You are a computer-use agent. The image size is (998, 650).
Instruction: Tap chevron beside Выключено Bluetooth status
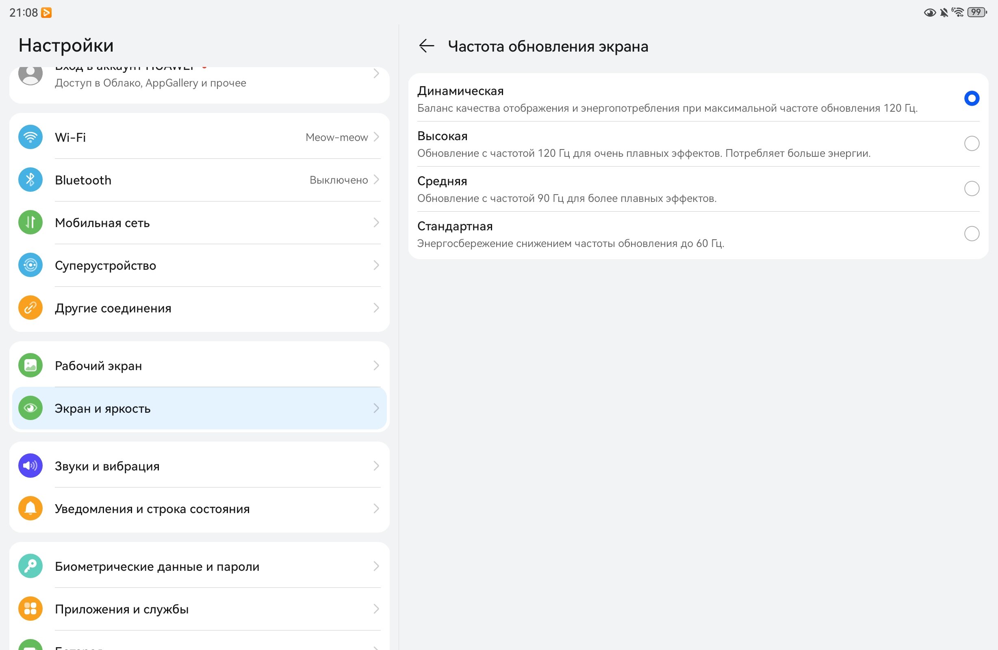376,180
